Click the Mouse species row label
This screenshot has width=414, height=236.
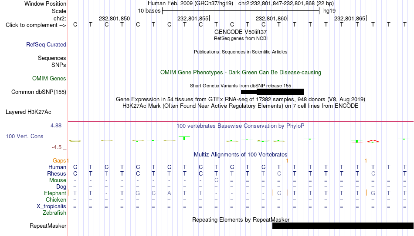[x=58, y=180]
